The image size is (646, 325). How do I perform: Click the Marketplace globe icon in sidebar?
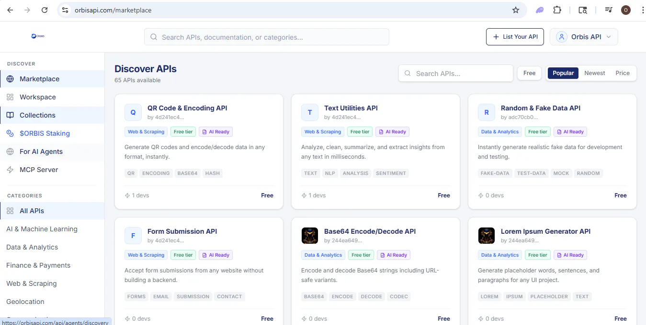tap(10, 79)
